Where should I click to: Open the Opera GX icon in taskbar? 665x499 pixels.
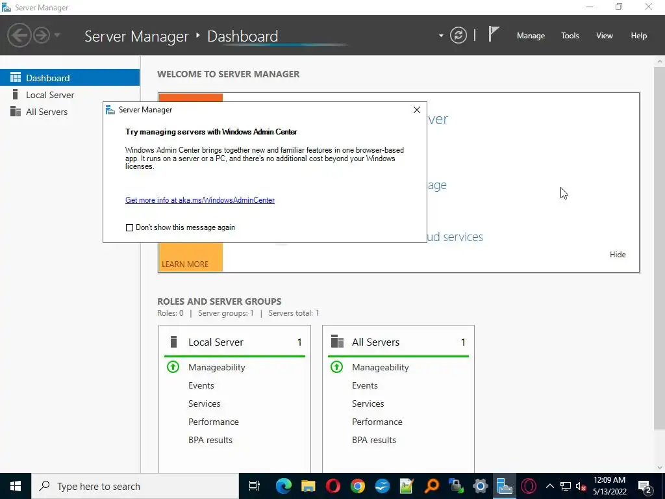point(529,486)
